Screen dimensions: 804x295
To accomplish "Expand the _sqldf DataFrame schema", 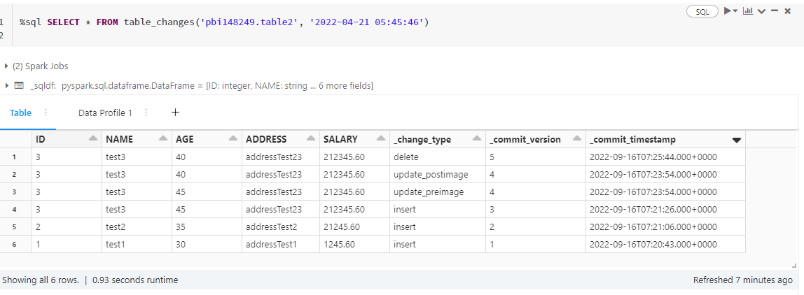I will coord(6,85).
